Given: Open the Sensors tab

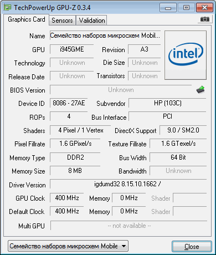Looking at the screenshot, I should pyautogui.click(x=62, y=21).
